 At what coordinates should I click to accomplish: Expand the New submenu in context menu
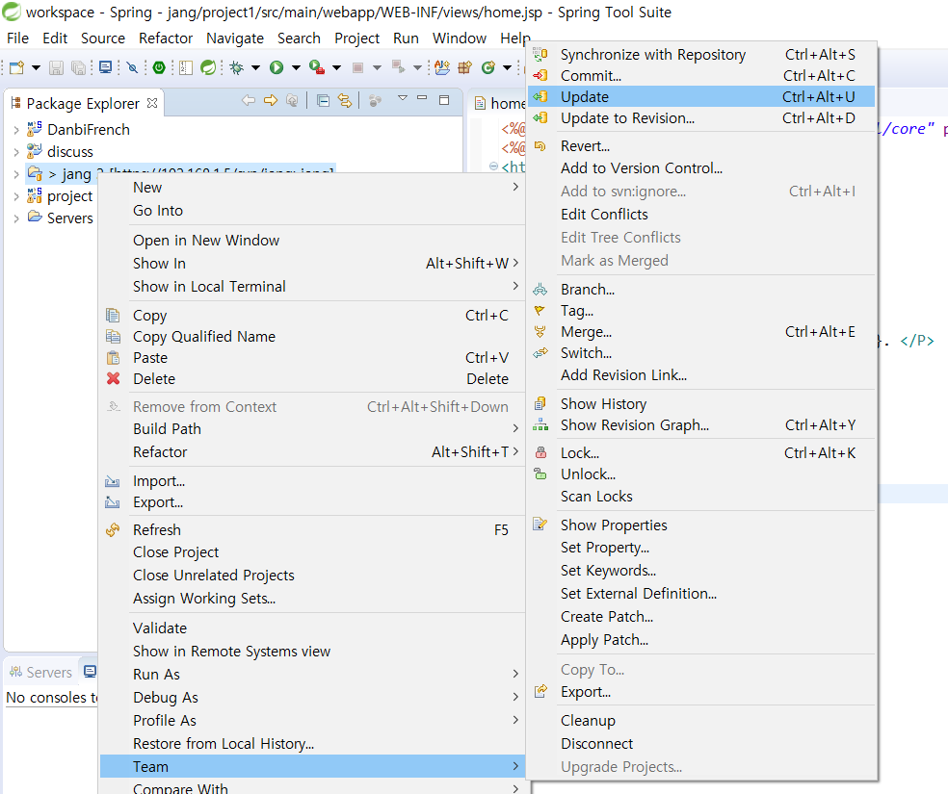point(312,187)
